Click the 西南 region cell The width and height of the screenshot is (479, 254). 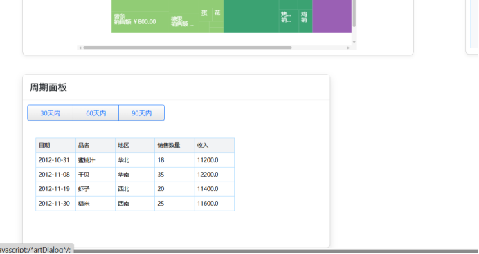point(135,204)
